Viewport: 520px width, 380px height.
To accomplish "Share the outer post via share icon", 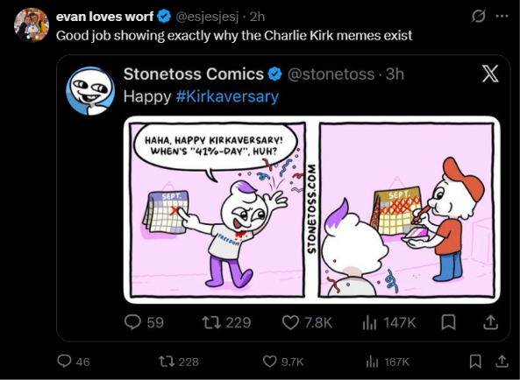I will coord(502,362).
